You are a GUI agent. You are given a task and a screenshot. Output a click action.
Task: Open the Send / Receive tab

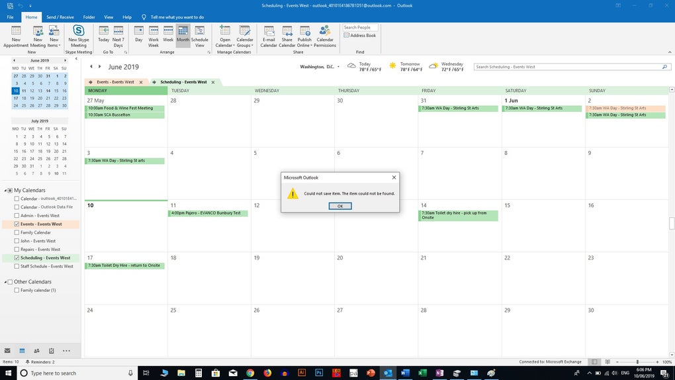pos(60,17)
